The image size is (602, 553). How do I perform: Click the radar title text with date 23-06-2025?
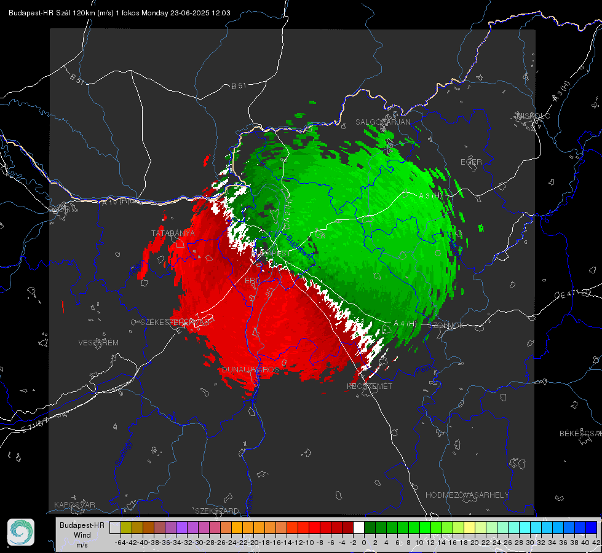(x=119, y=13)
